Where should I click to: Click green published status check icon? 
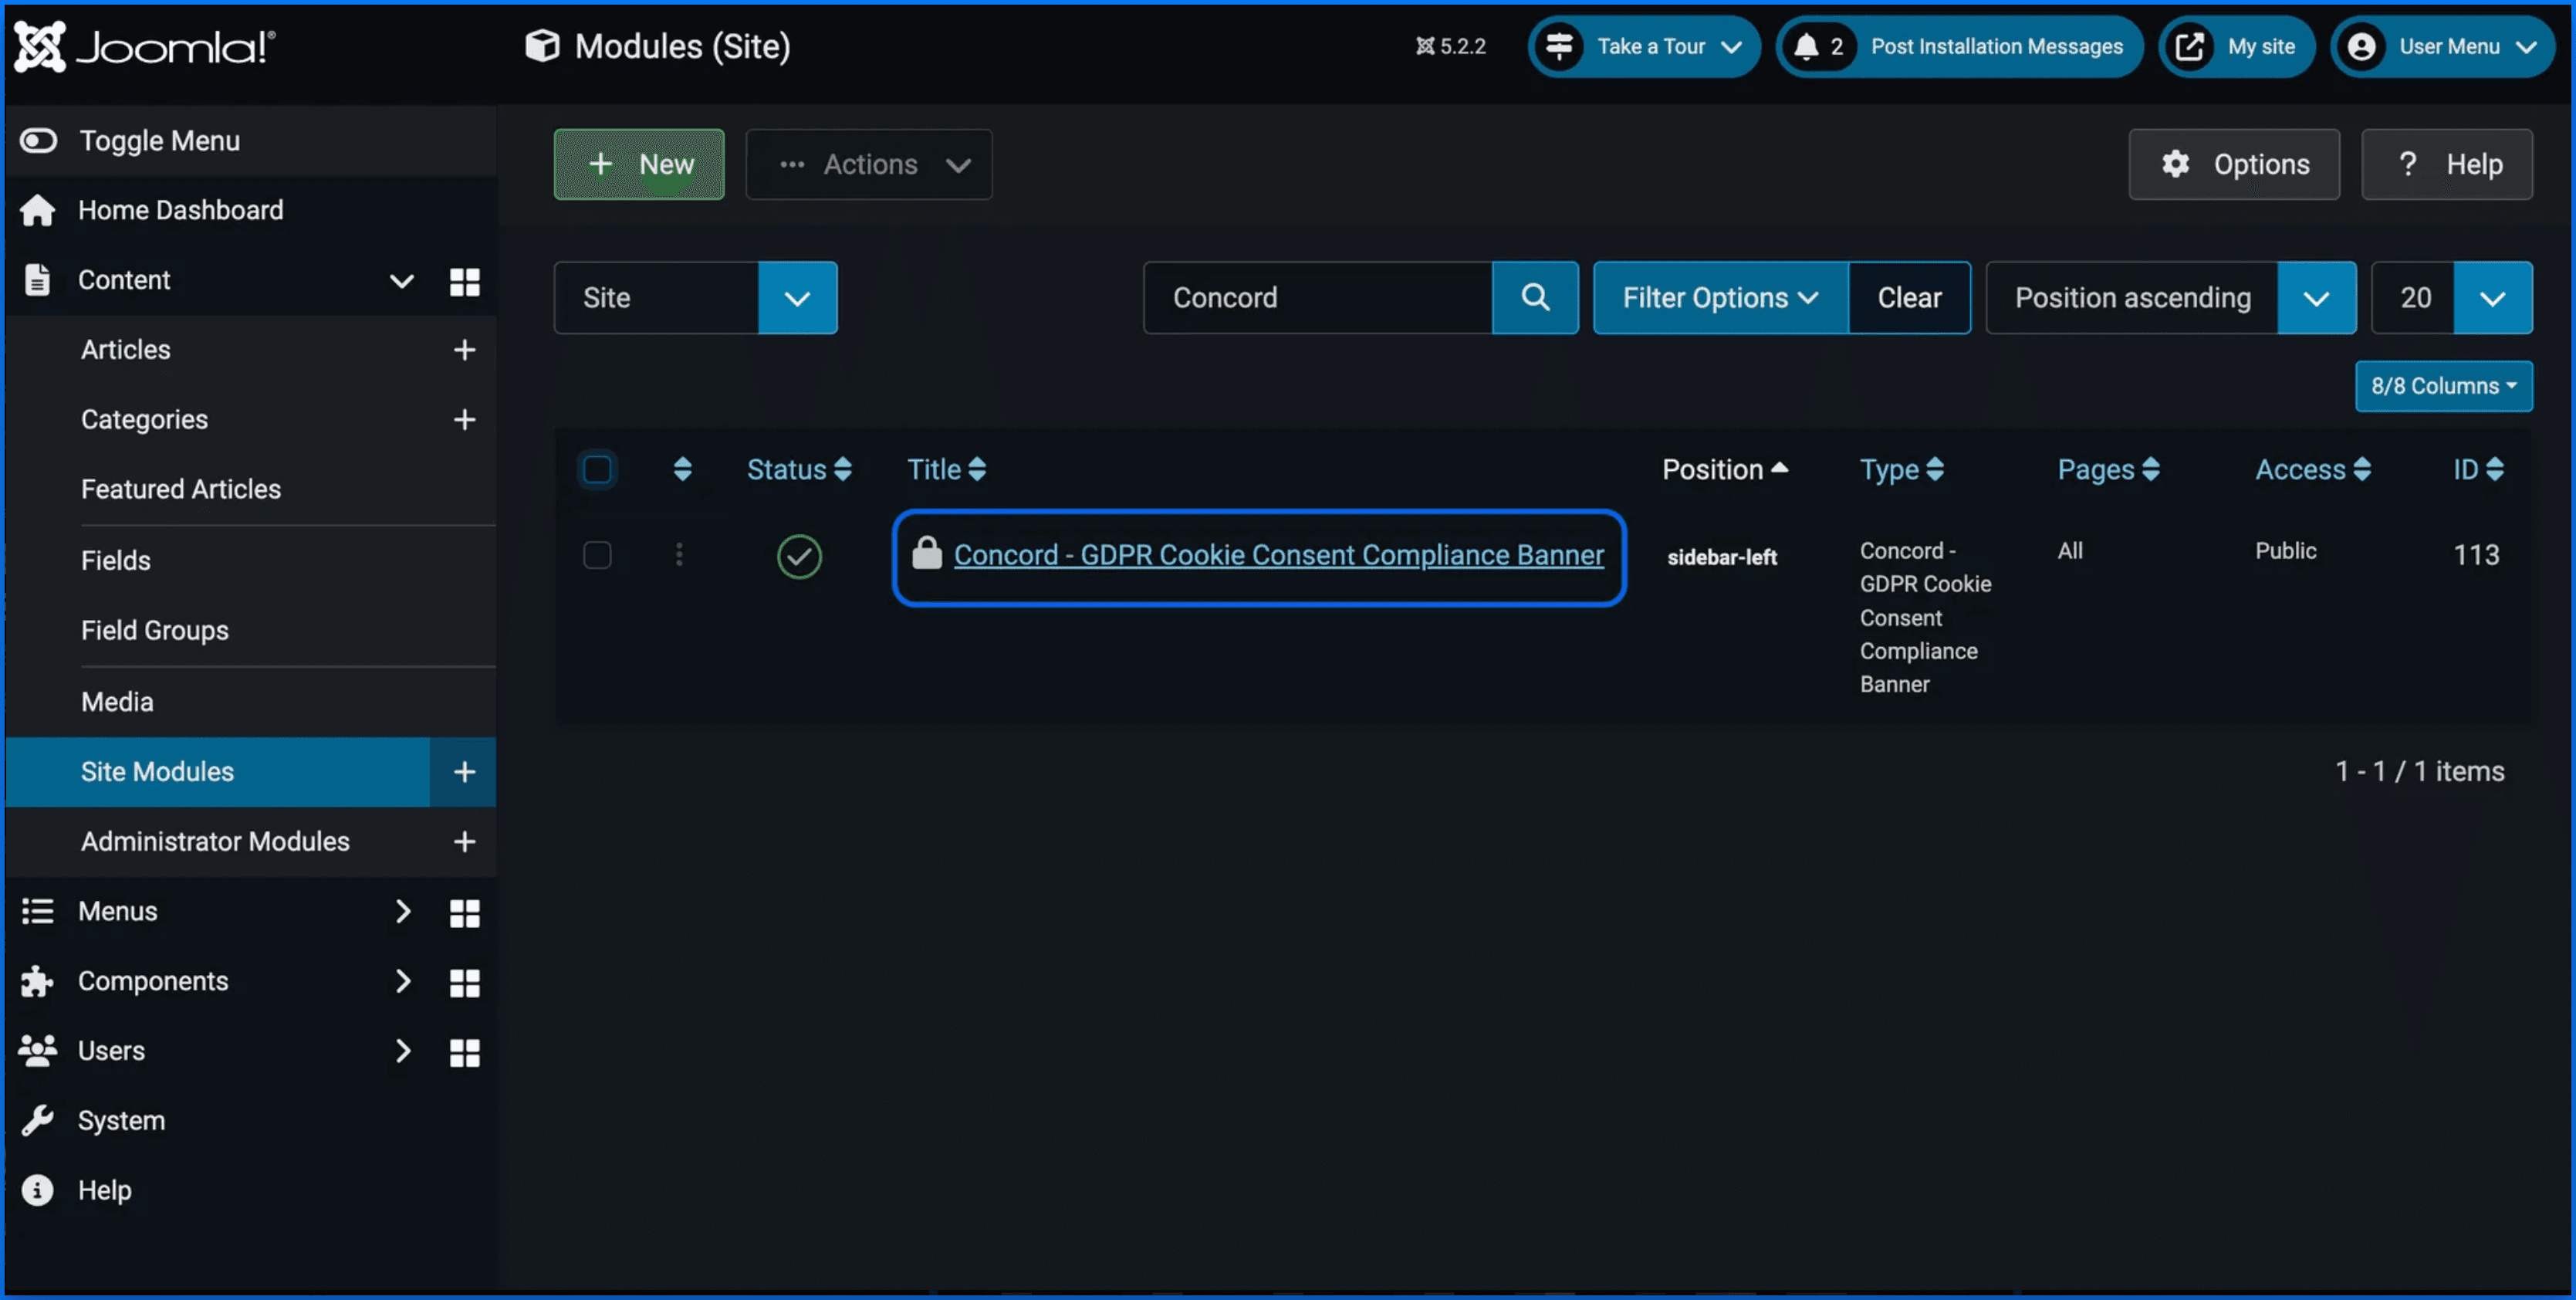click(799, 556)
